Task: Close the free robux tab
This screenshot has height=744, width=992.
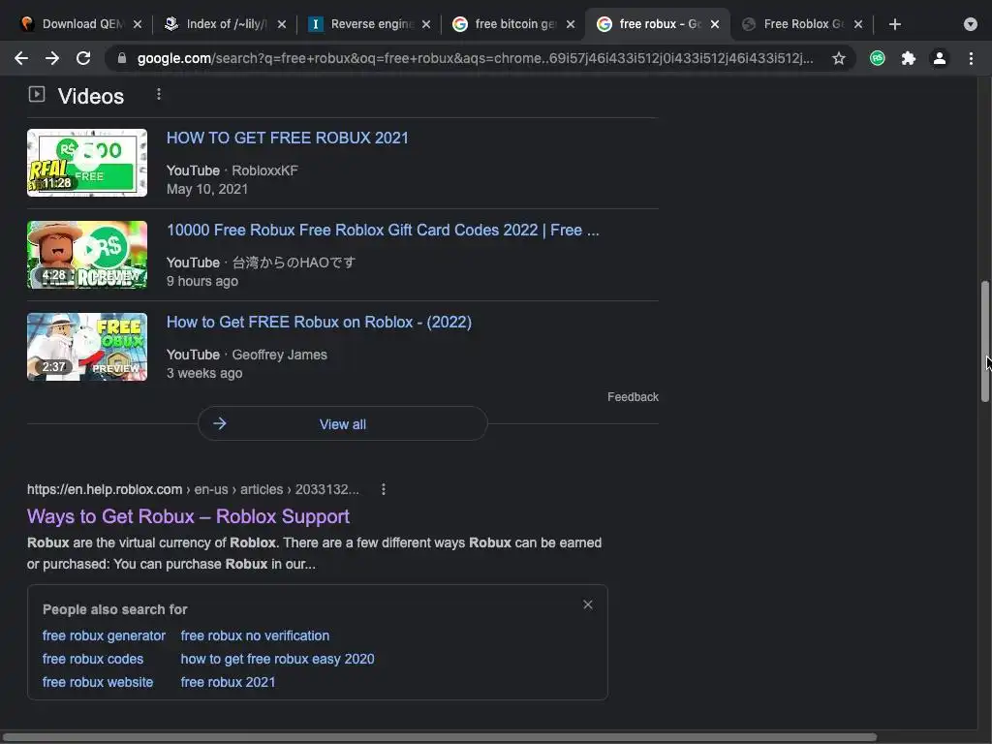Action: coord(714,24)
